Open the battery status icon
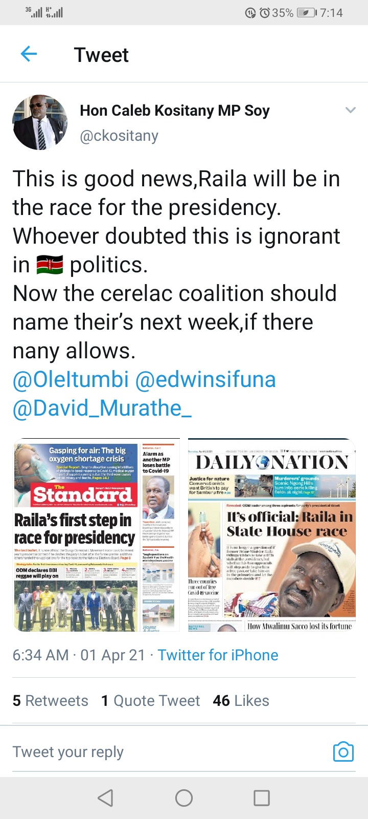Viewport: 368px width, 819px height. [307, 13]
